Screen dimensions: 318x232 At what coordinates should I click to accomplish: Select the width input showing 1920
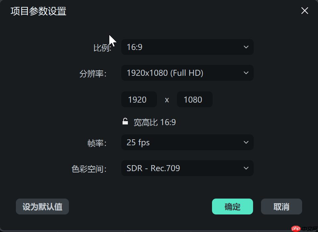click(x=139, y=99)
